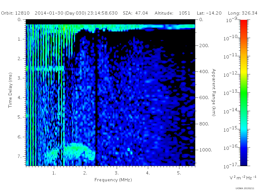This screenshot has width=260, height=195.
Task: Click frequency axis tick label 4.
Action: (148, 173)
